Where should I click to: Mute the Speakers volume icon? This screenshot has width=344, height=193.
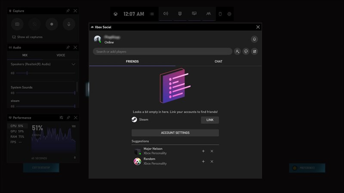[x=12, y=73]
